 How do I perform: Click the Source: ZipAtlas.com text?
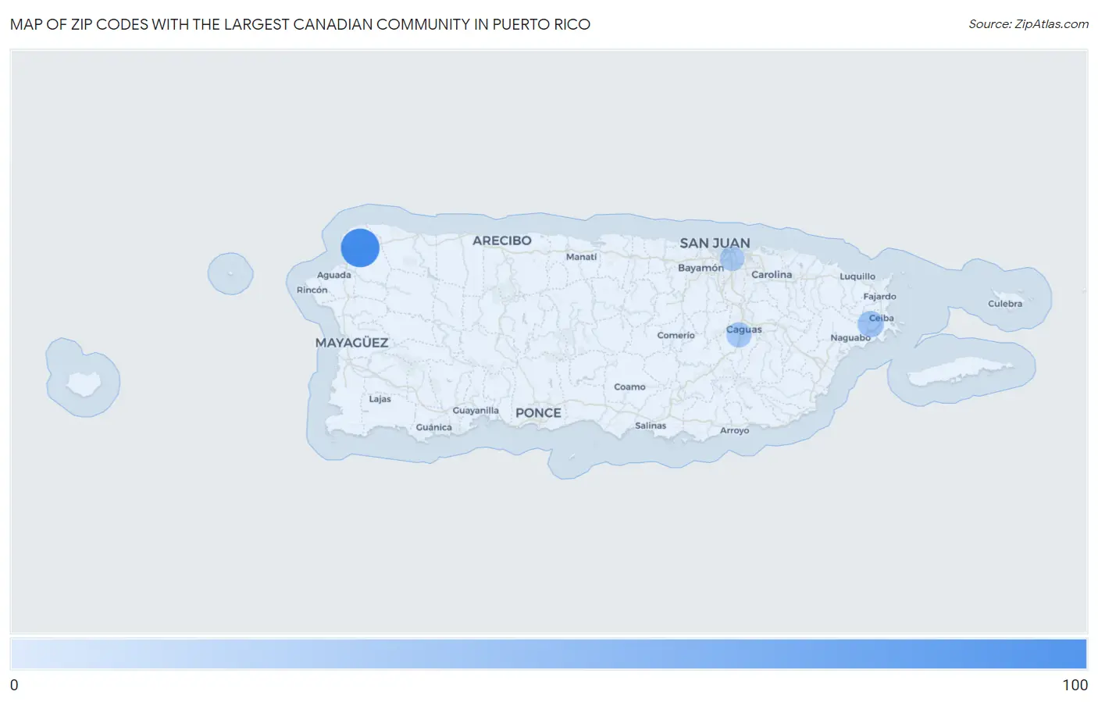click(1028, 24)
